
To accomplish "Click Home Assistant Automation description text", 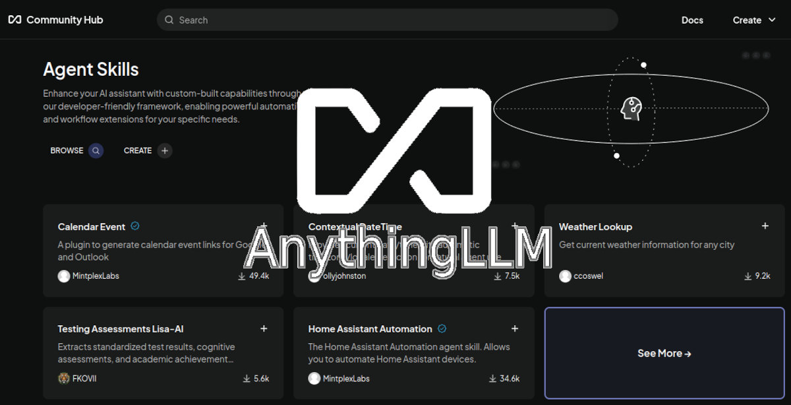I will point(409,353).
